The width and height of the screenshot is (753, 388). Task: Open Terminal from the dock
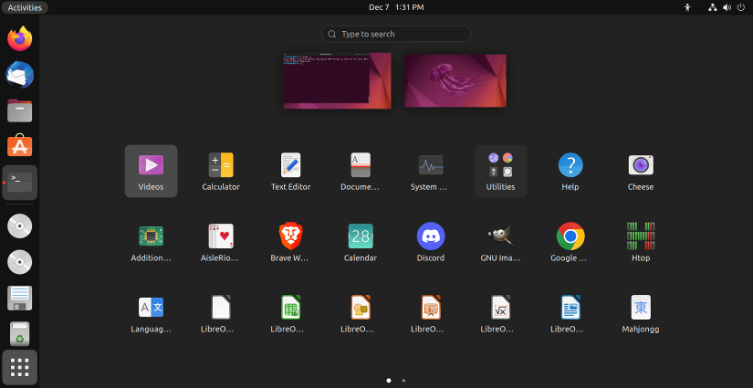(20, 183)
